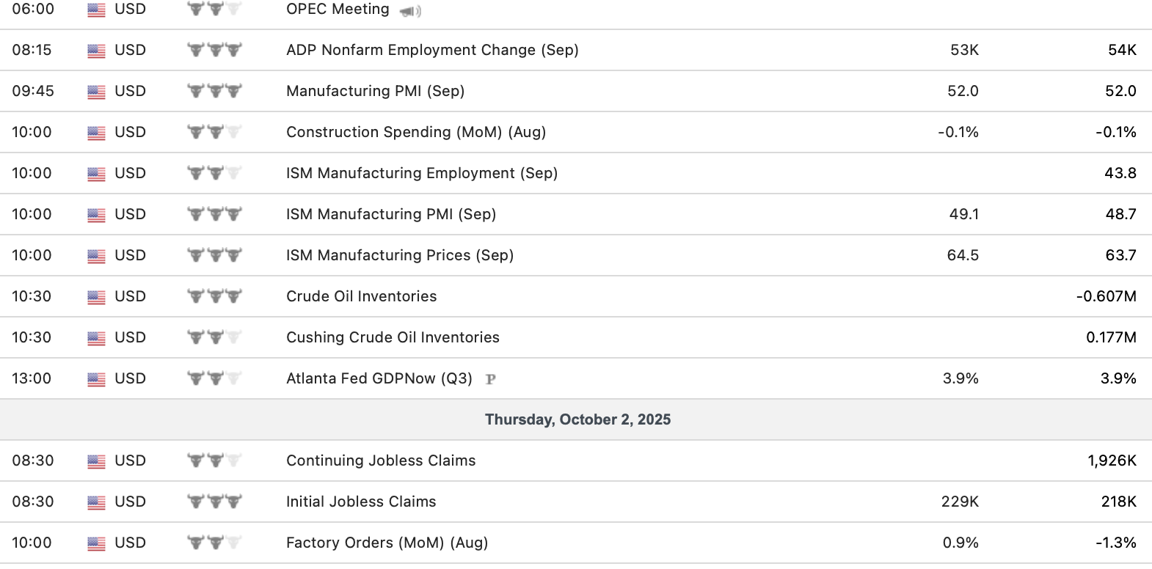Open Initial Jobless Claims event link
The image size is (1152, 569).
point(361,502)
